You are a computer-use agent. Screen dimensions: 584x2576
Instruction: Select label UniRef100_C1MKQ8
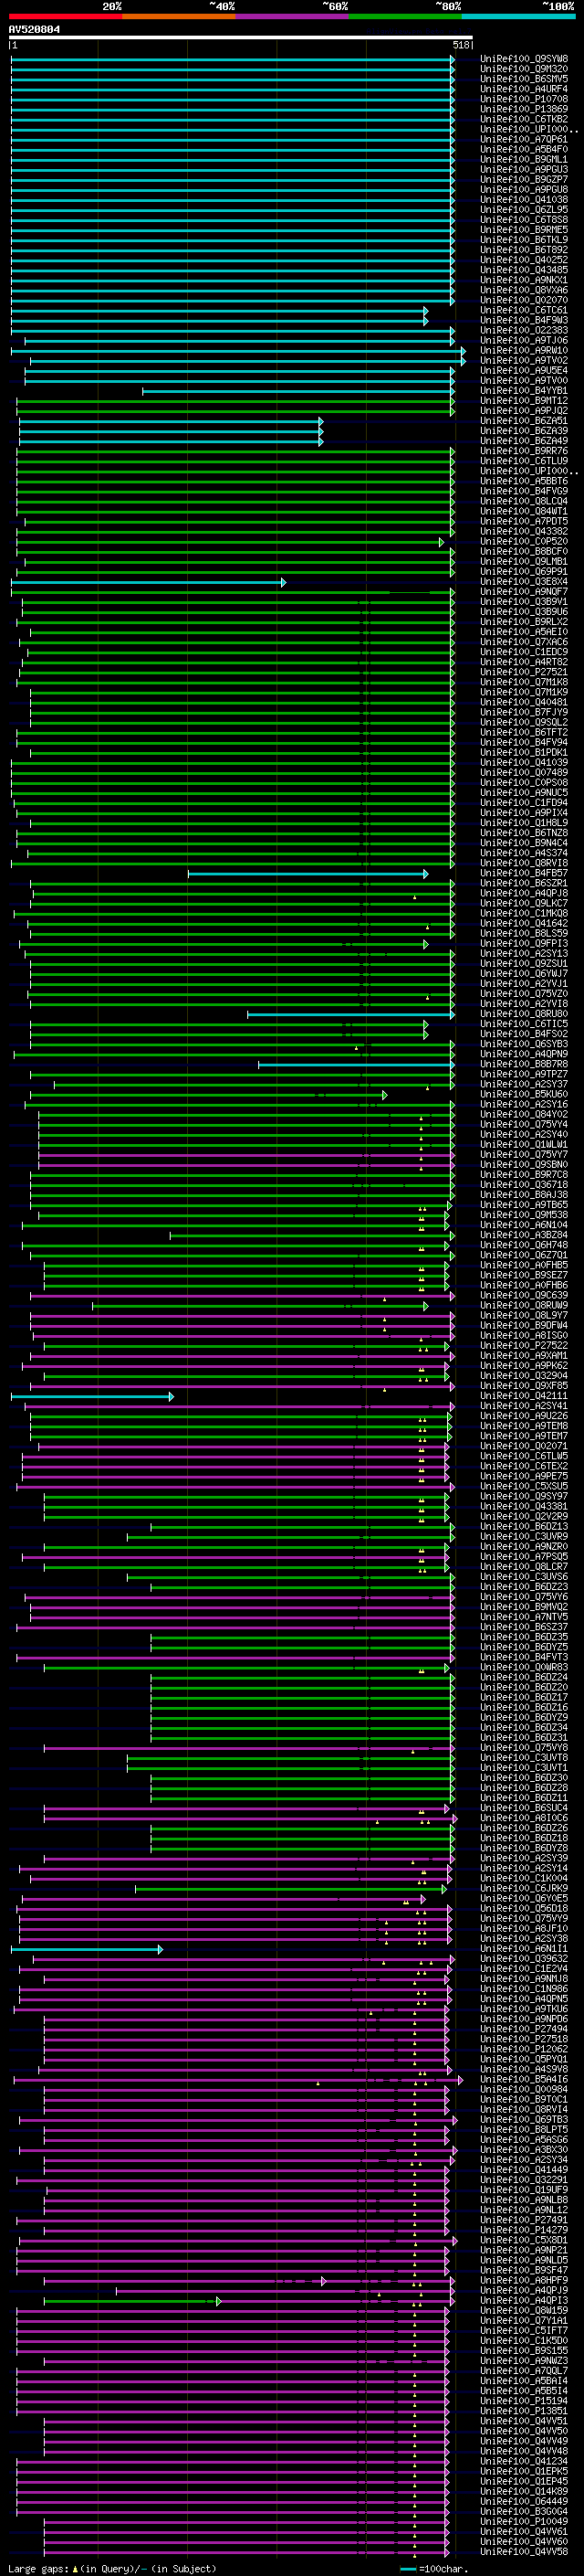523,914
